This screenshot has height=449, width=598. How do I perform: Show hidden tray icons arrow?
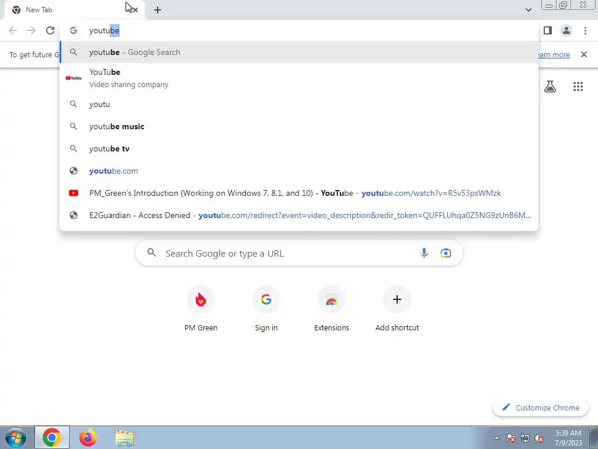[496, 438]
